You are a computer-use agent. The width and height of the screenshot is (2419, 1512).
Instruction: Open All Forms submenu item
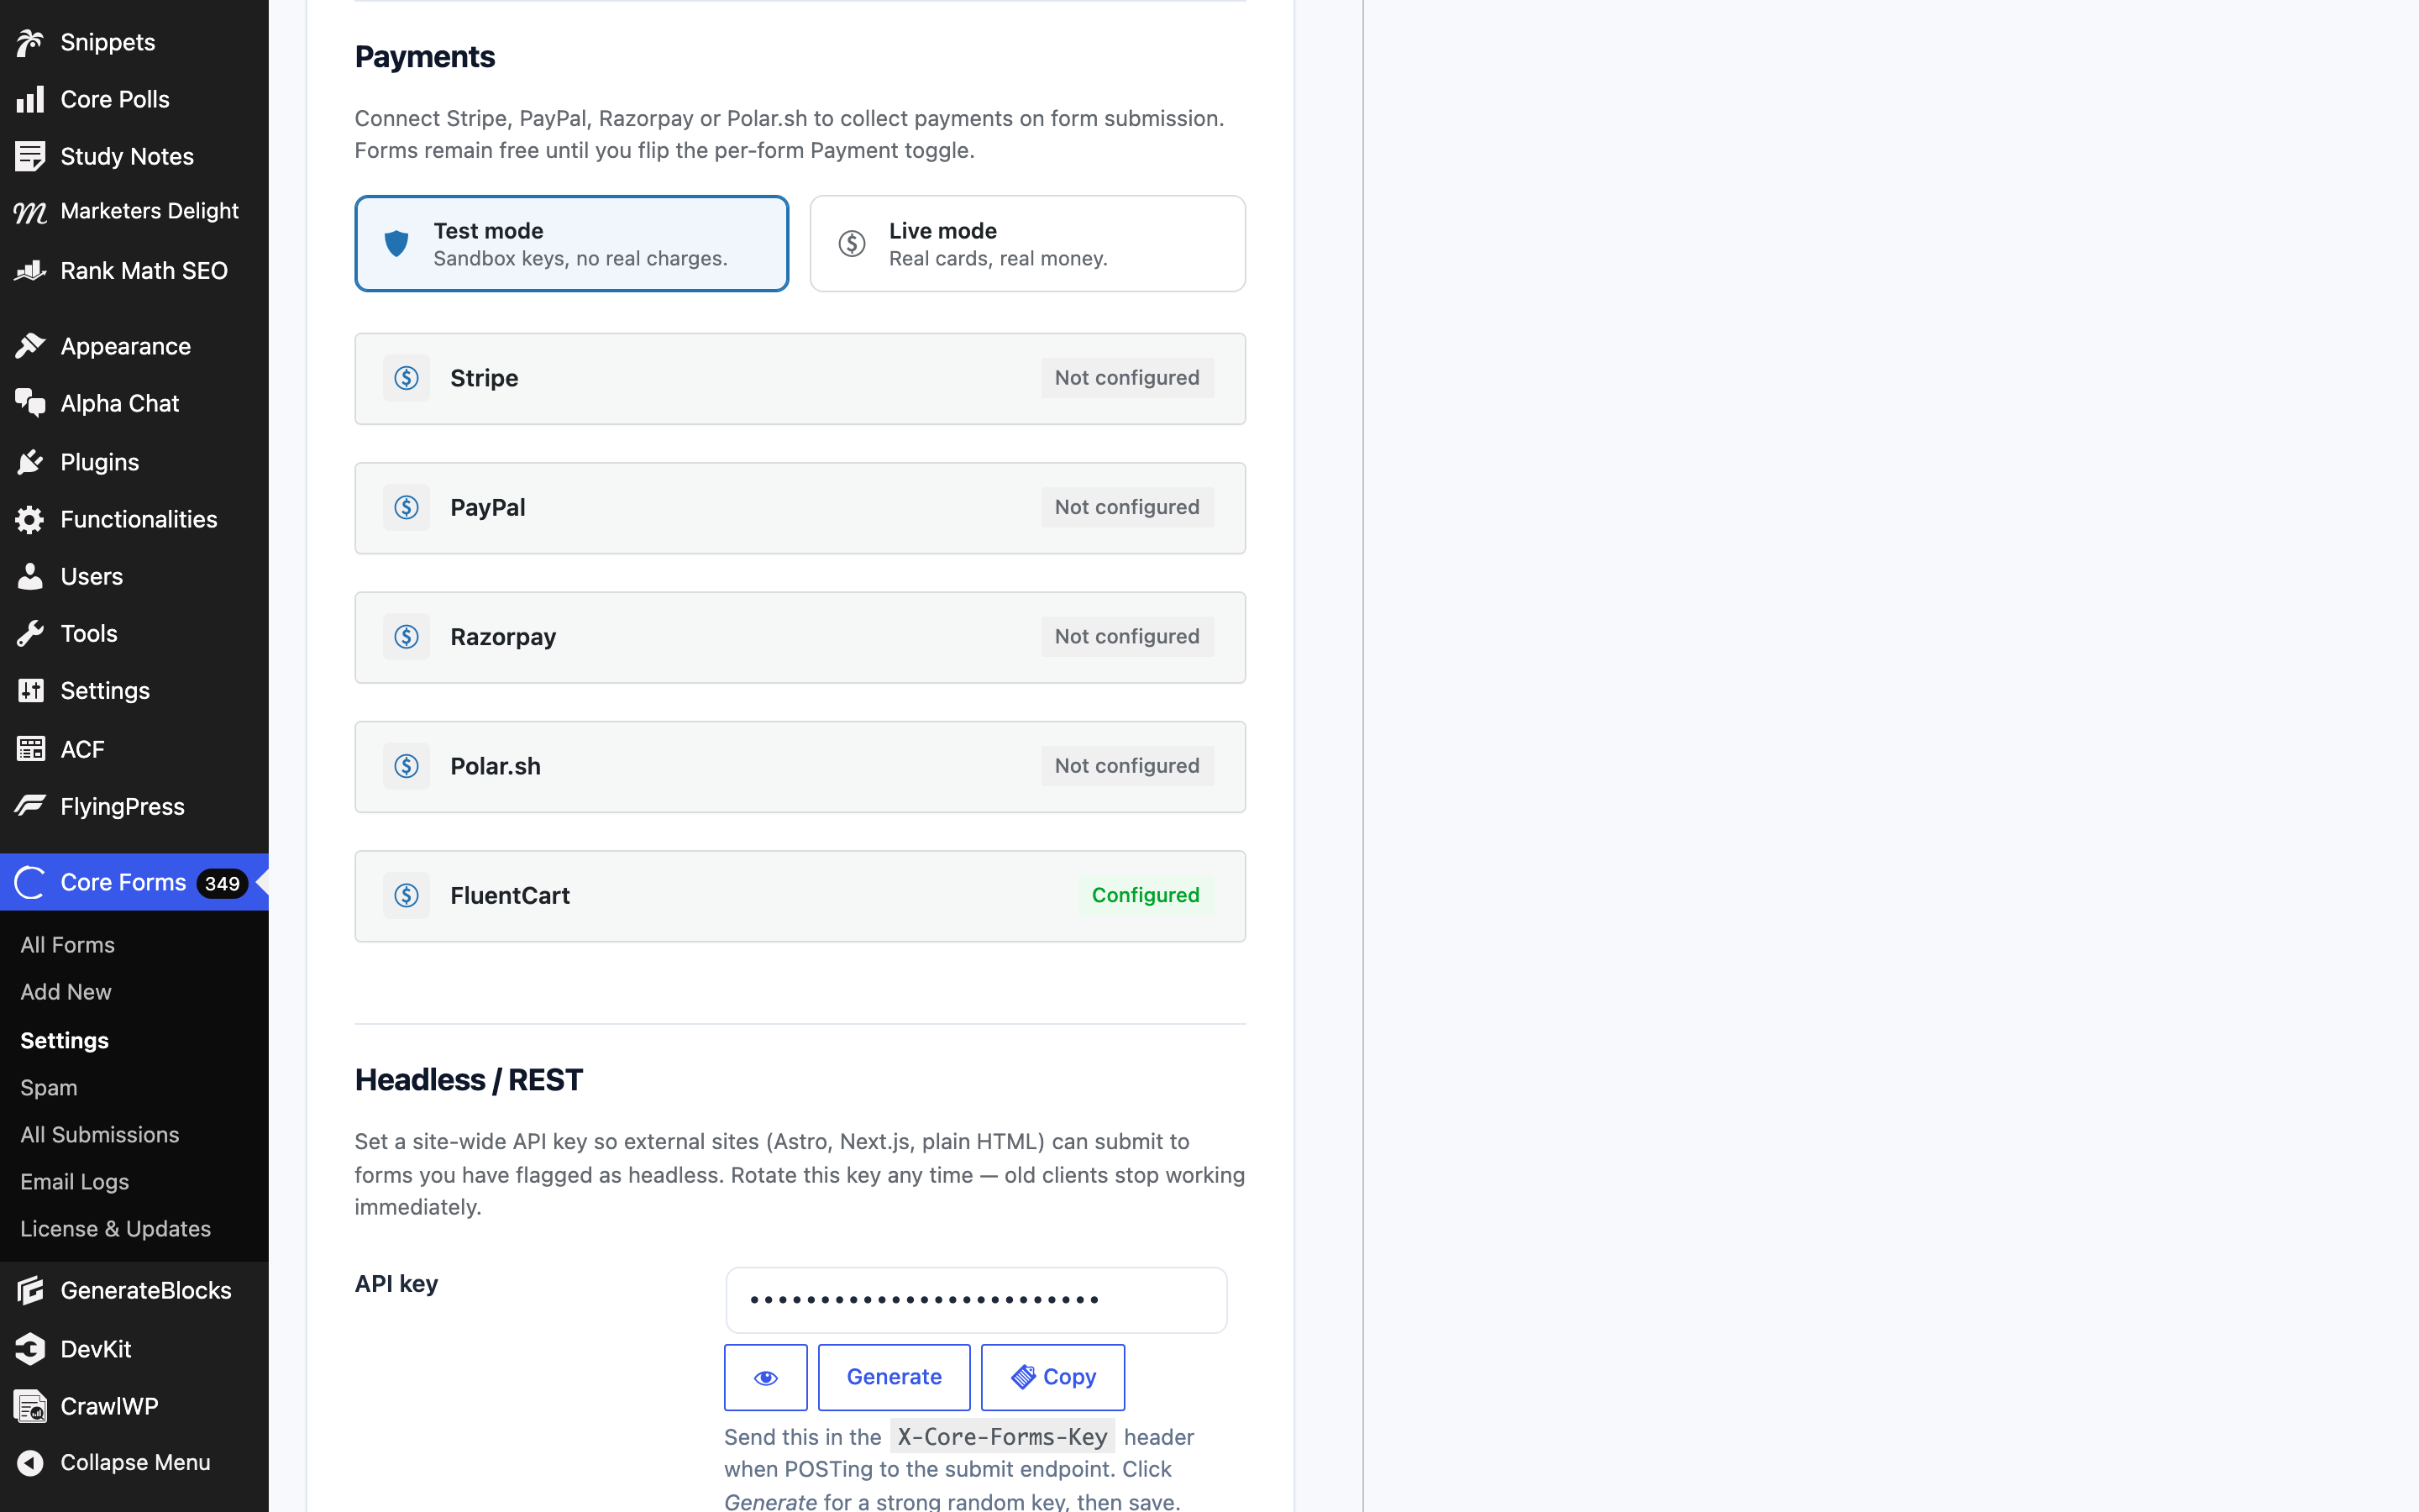point(67,944)
